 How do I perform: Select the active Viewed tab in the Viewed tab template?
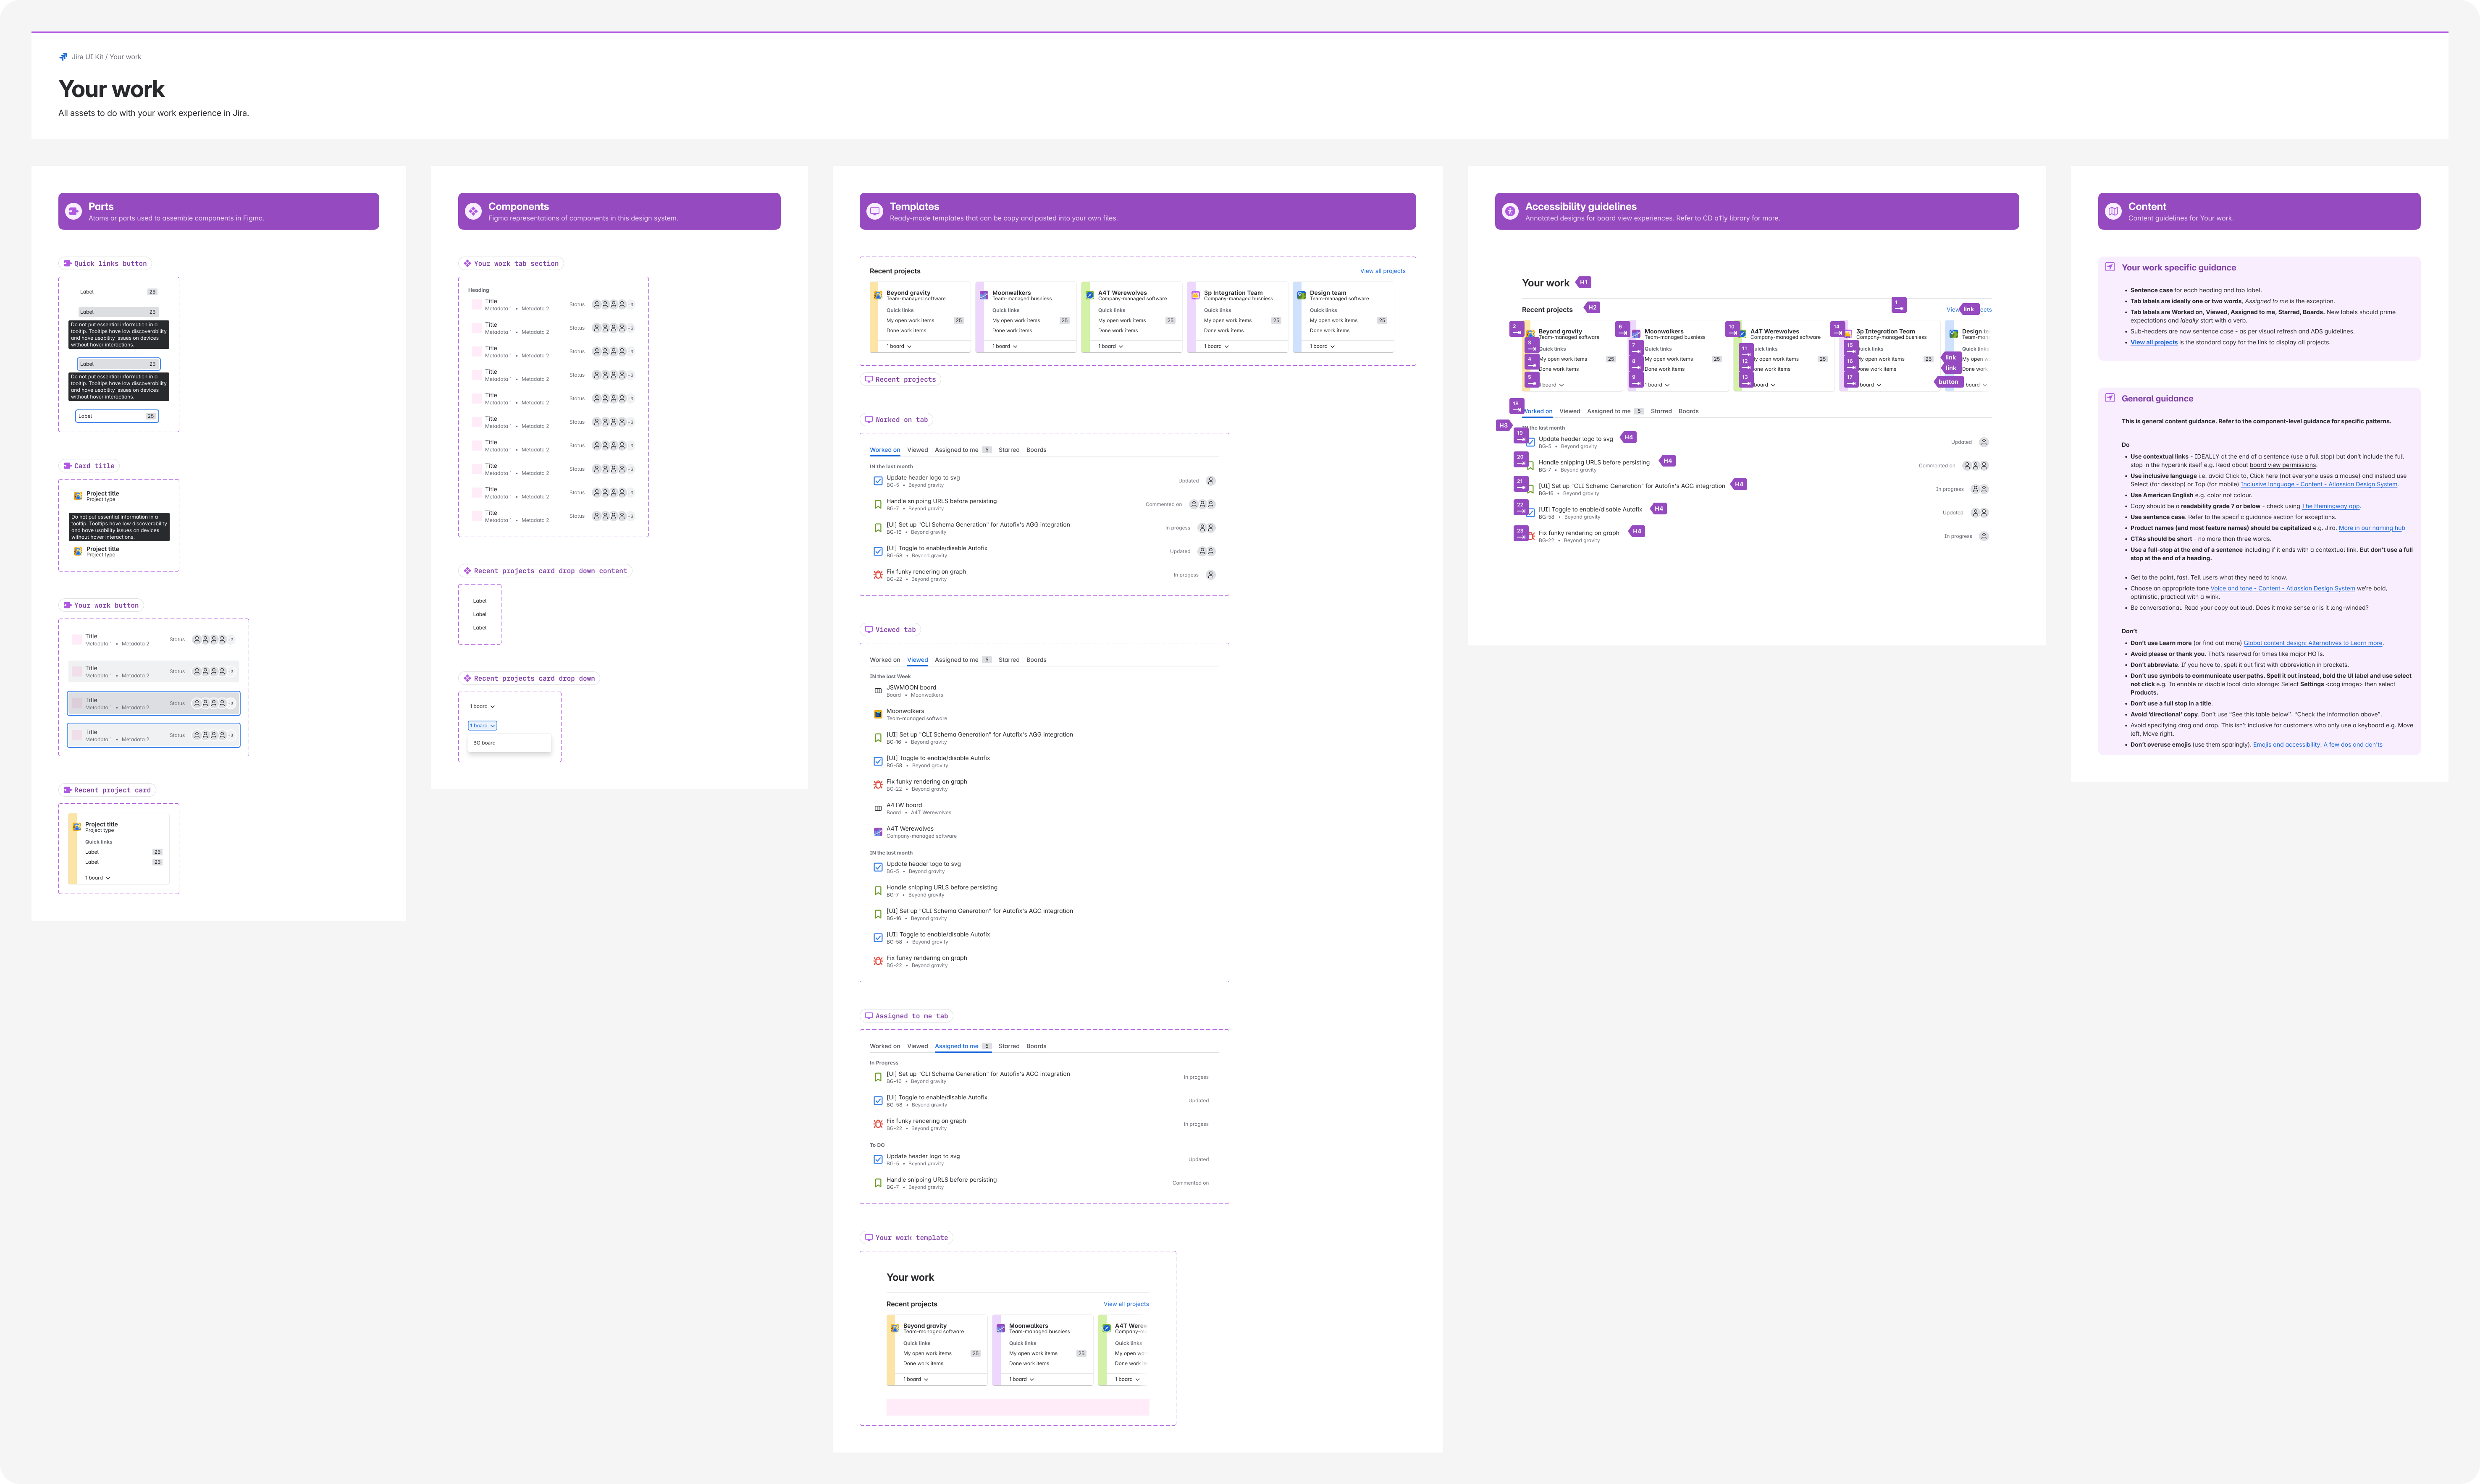[918, 660]
